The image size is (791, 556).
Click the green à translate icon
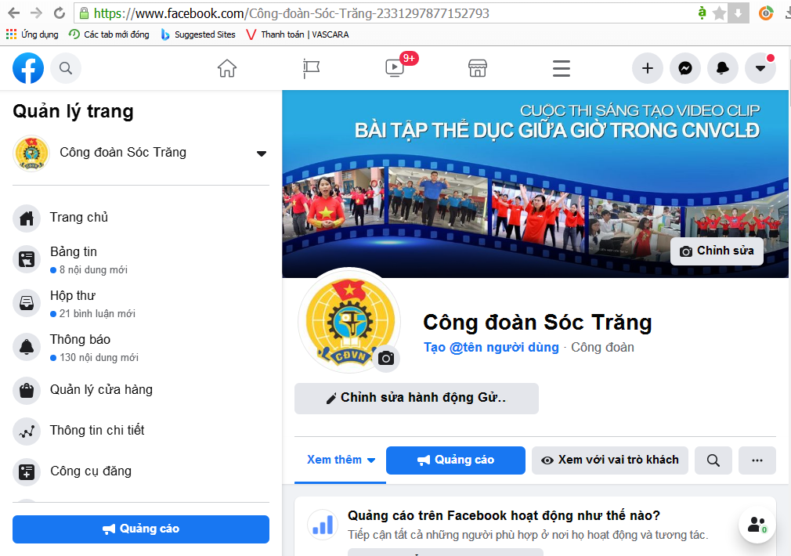click(702, 13)
